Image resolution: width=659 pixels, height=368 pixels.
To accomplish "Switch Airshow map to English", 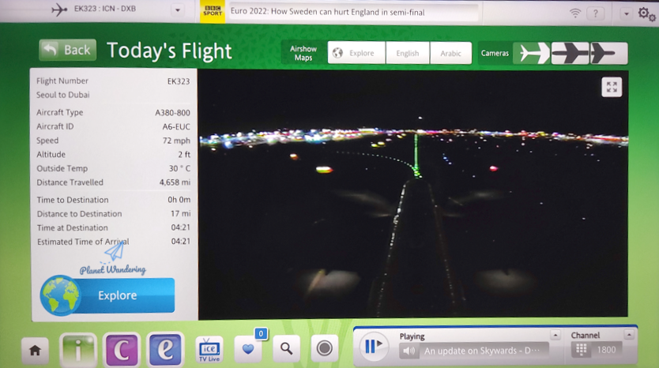I will [408, 53].
